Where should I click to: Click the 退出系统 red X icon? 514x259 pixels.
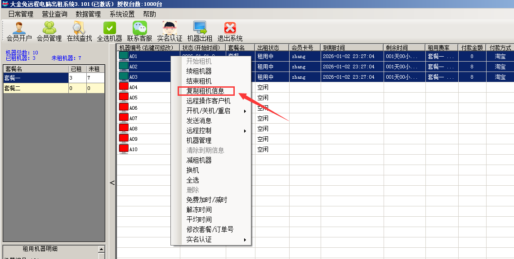pos(230,28)
